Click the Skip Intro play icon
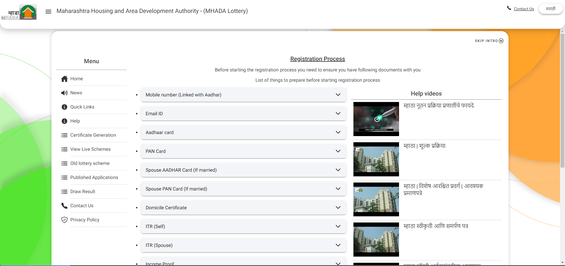Image resolution: width=565 pixels, height=266 pixels. (x=501, y=41)
